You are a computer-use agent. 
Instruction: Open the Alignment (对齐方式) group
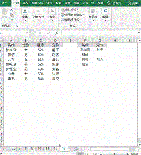click(x=39, y=14)
